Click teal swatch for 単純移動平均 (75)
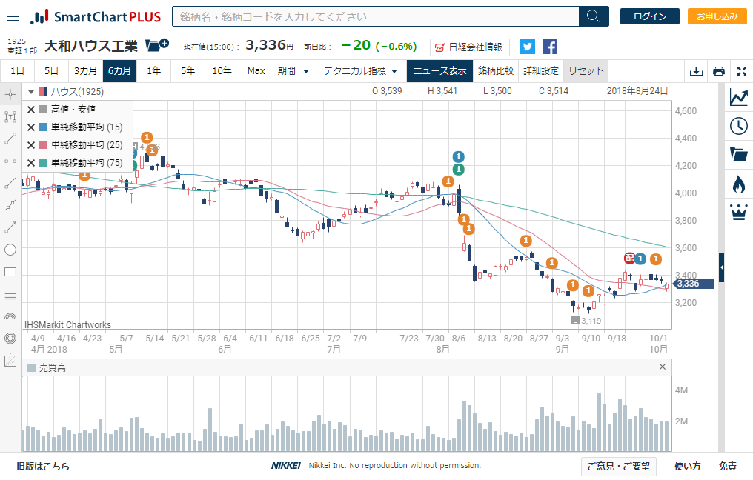 point(43,163)
